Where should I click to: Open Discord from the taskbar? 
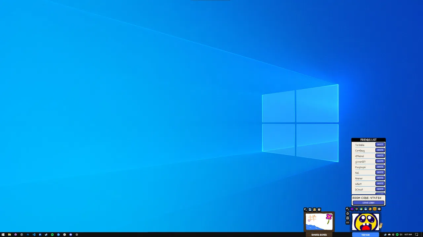[x=70, y=235]
